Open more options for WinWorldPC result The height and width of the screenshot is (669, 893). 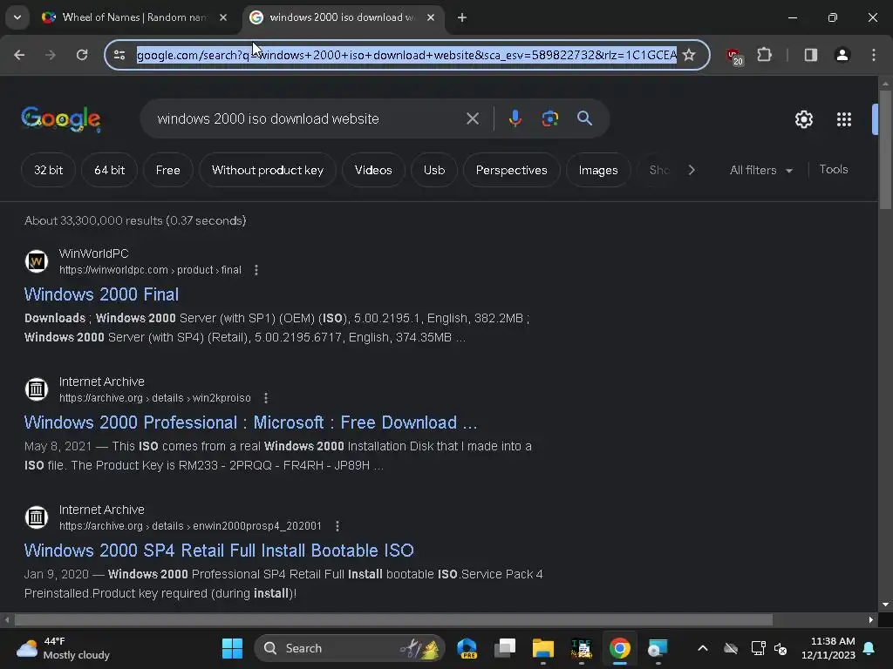pyautogui.click(x=256, y=270)
